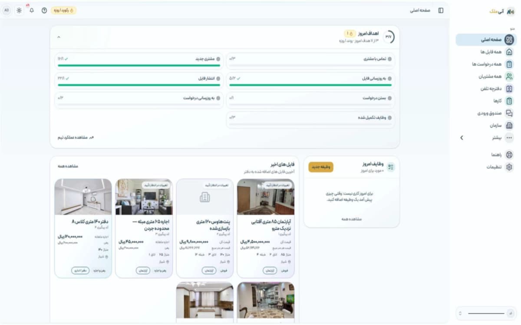Click the دفتر اداری tag on office card
Image resolution: width=521 pixels, height=325 pixels.
pos(80,270)
